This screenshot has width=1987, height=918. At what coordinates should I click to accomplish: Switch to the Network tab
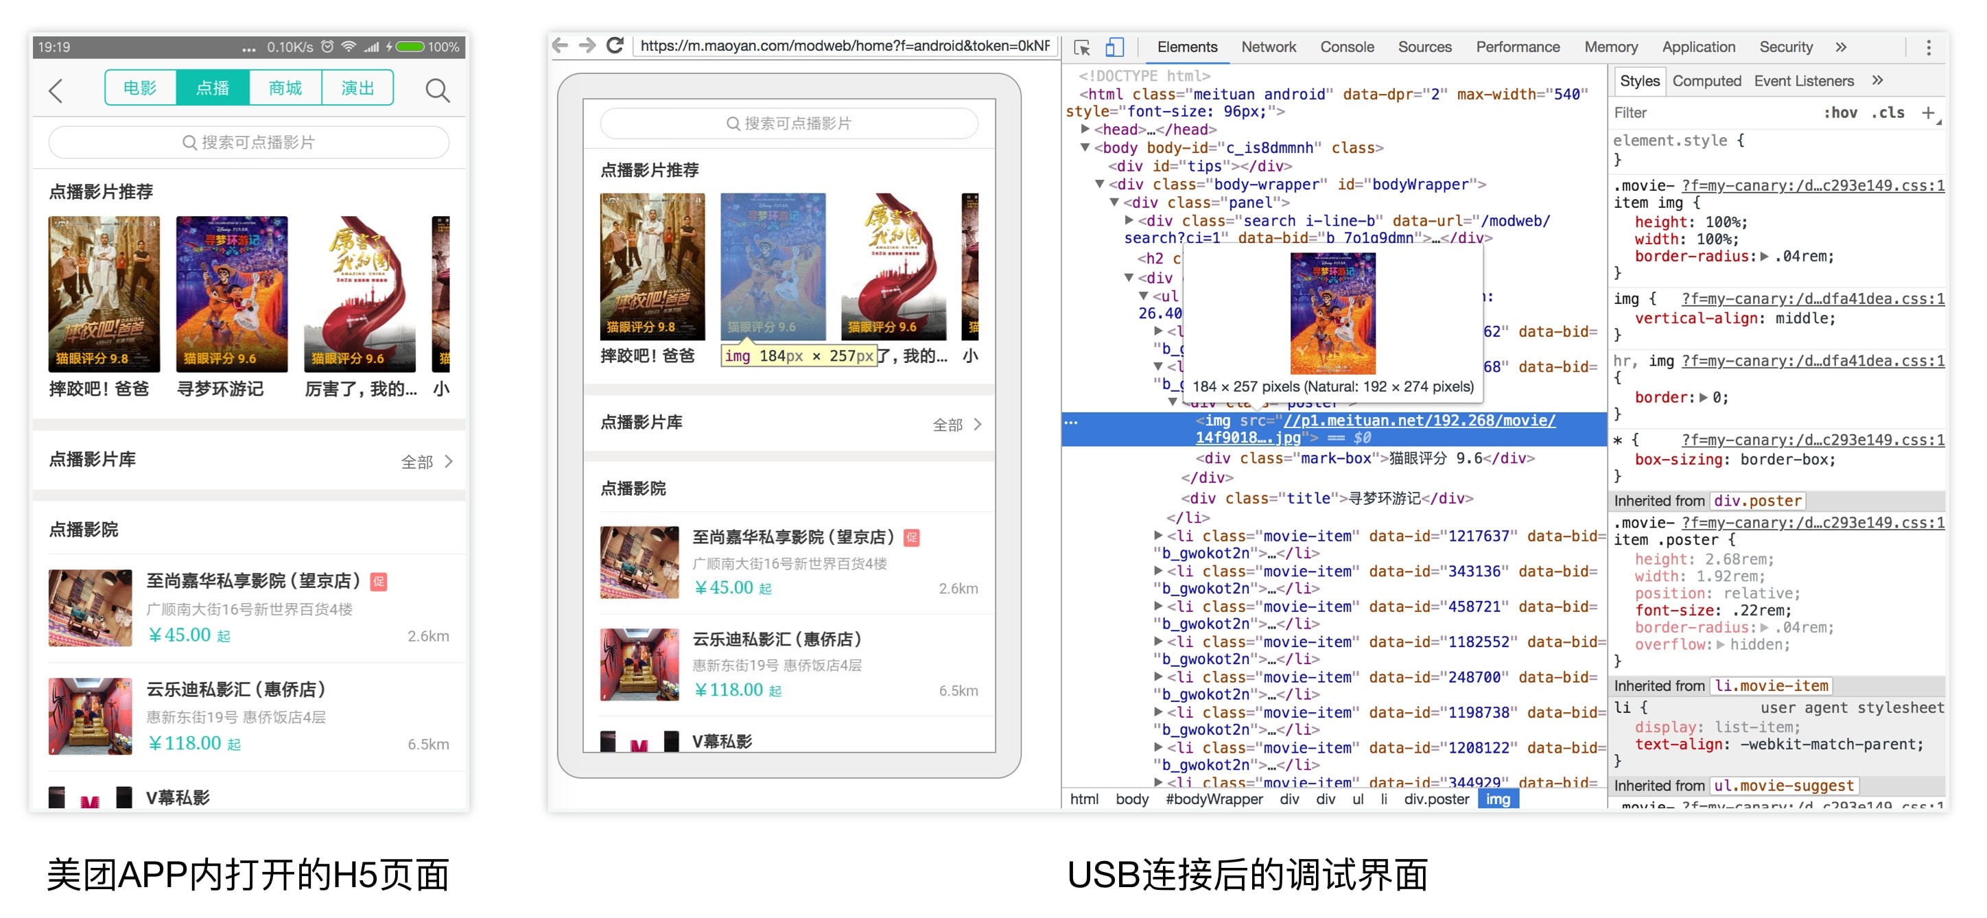click(1268, 47)
